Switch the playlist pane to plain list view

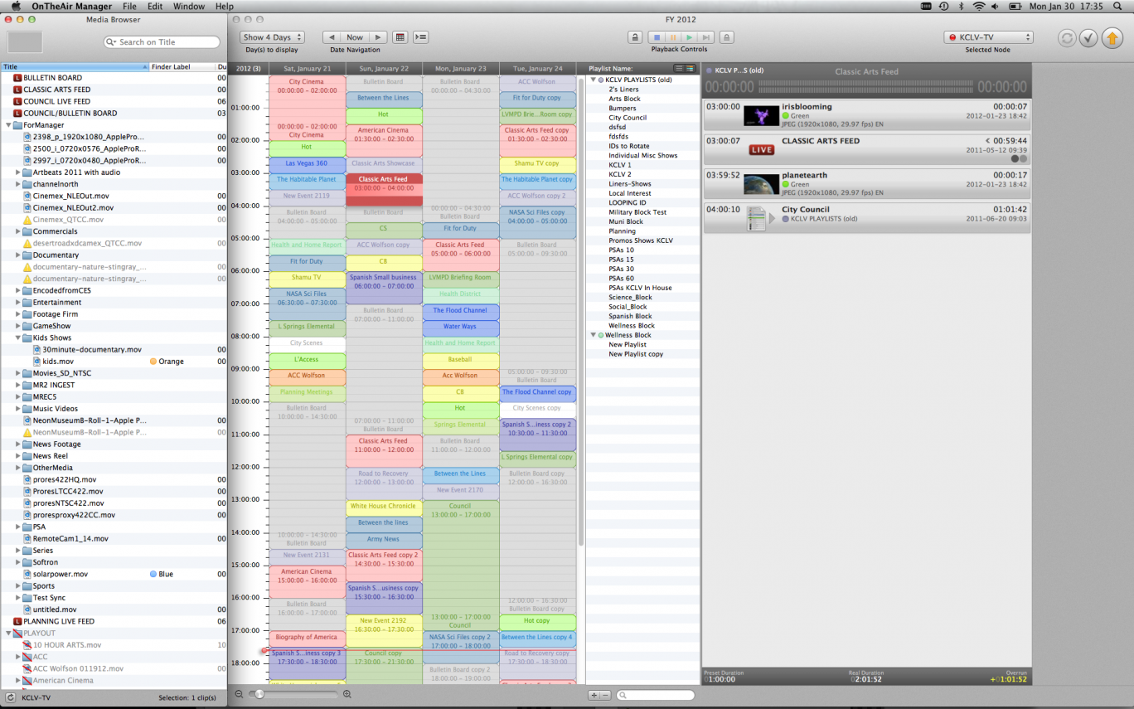(679, 68)
